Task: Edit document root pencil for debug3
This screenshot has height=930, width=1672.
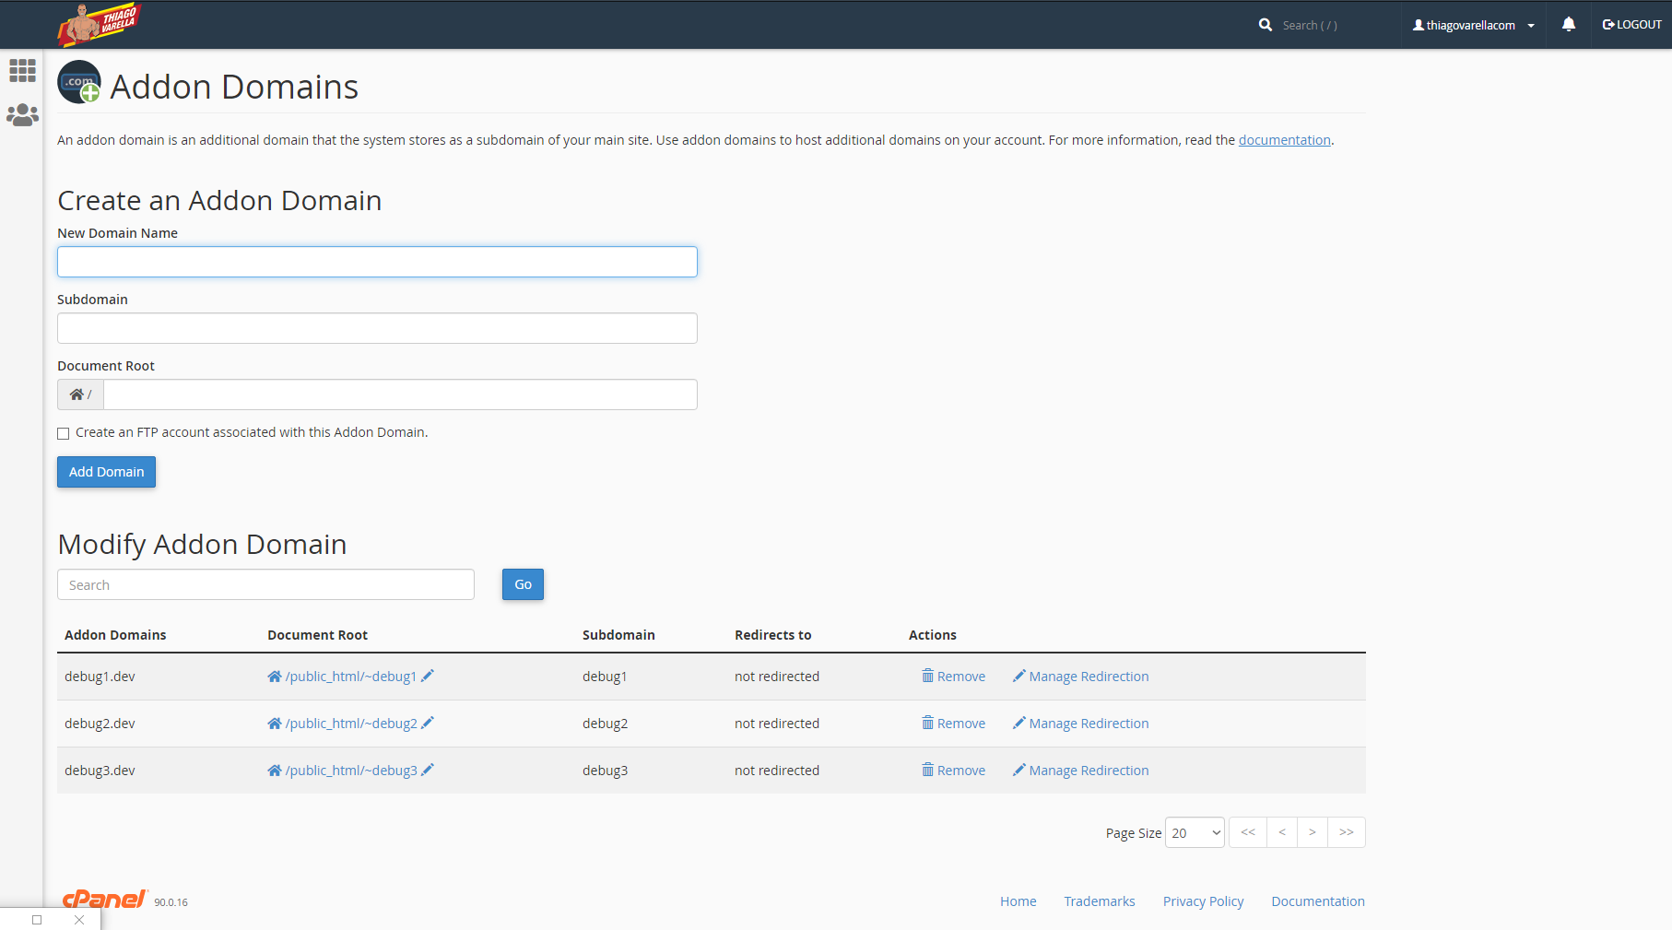Action: pyautogui.click(x=428, y=770)
